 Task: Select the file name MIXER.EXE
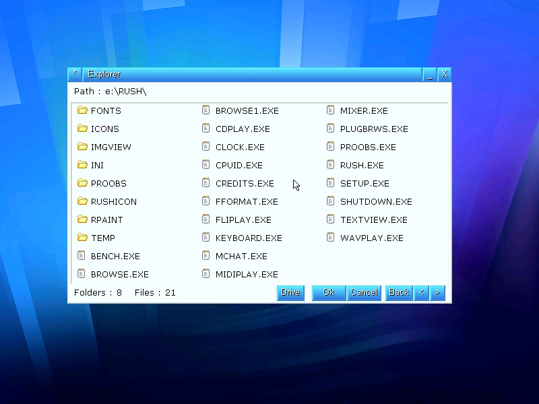click(364, 110)
